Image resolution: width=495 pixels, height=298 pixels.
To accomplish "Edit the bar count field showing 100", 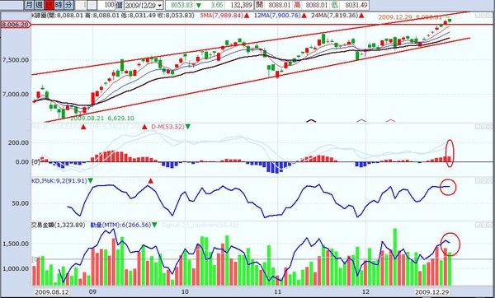I will tap(106, 5).
